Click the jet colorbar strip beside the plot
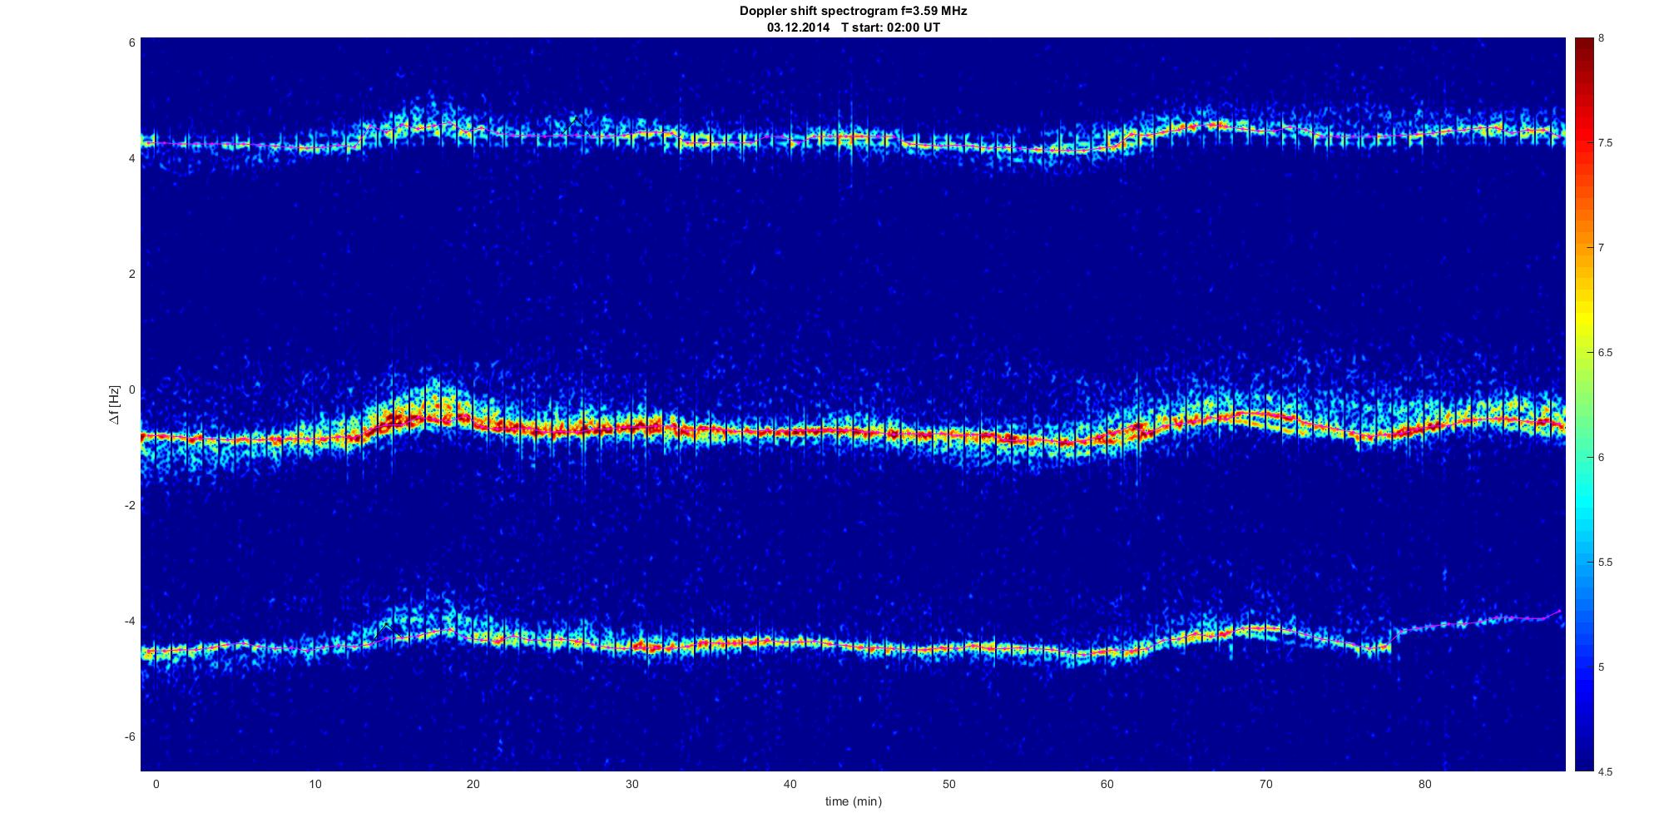Screen dimensions: 1664x828 tap(1584, 404)
